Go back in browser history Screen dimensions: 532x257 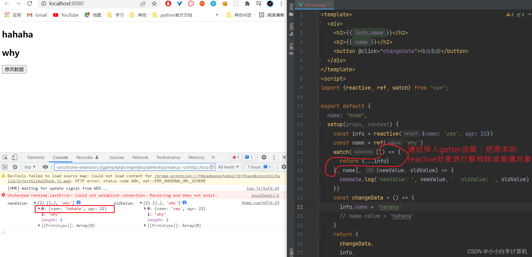[x=7, y=4]
